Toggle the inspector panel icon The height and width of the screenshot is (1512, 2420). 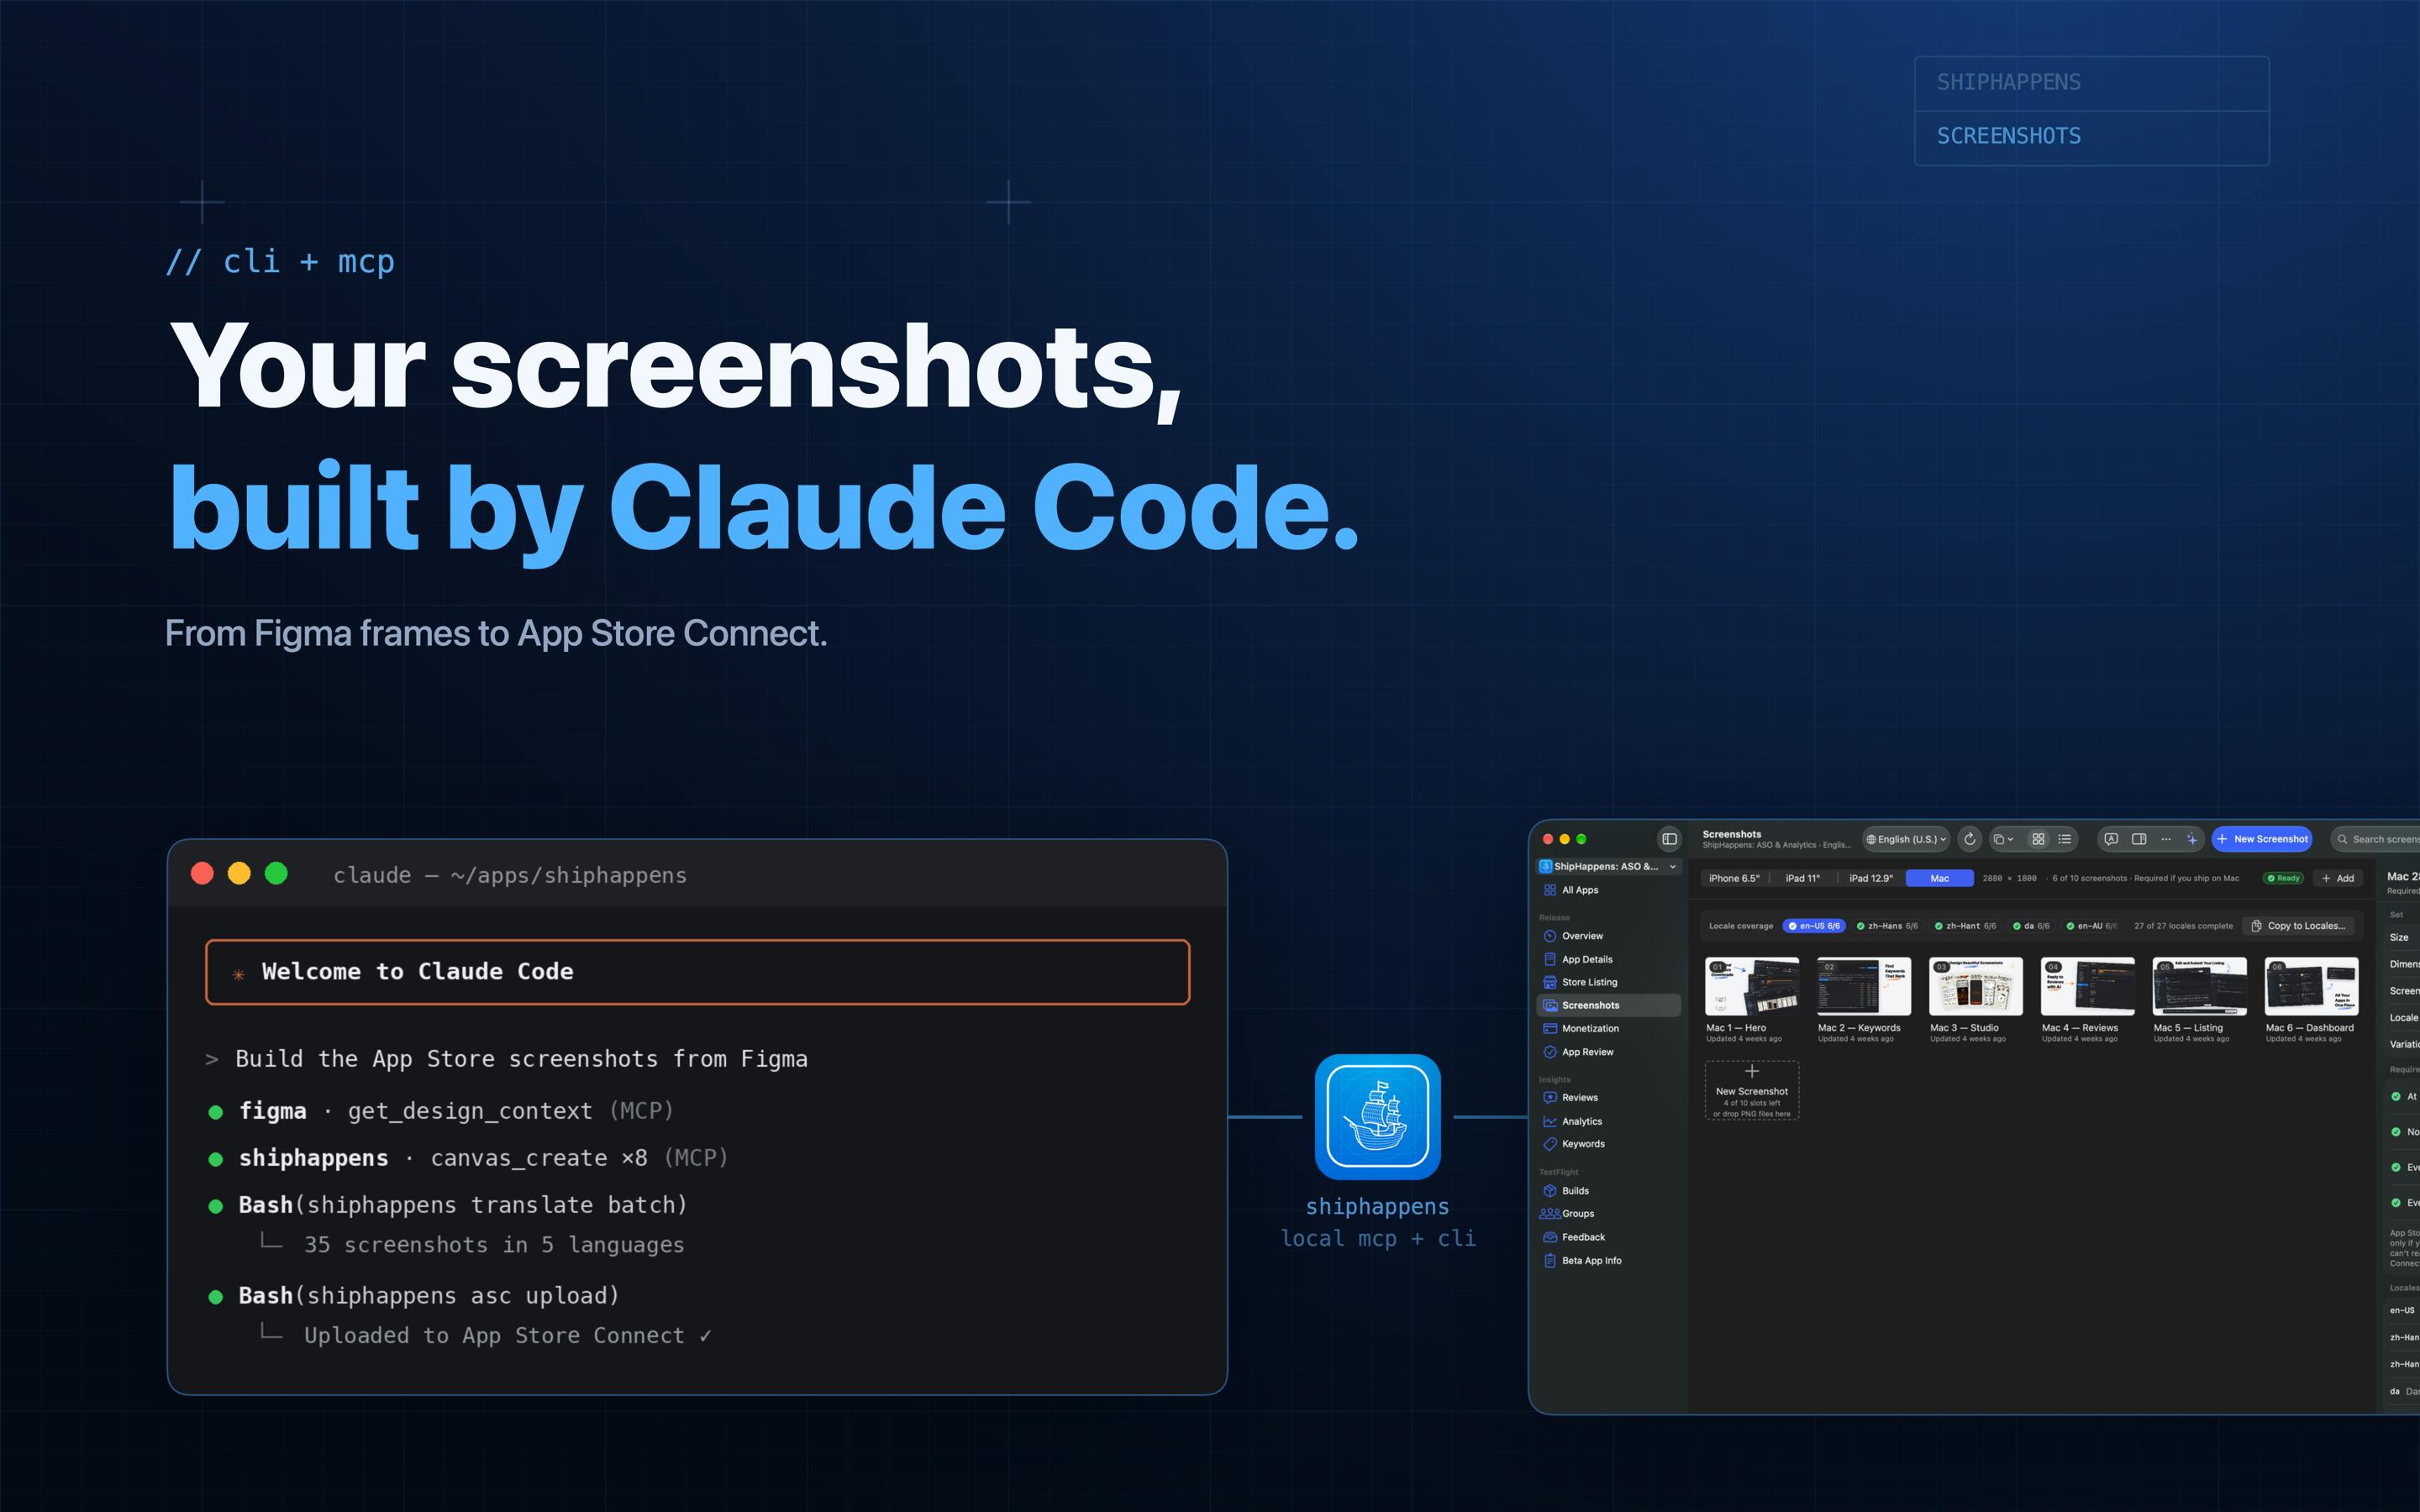click(x=2139, y=839)
